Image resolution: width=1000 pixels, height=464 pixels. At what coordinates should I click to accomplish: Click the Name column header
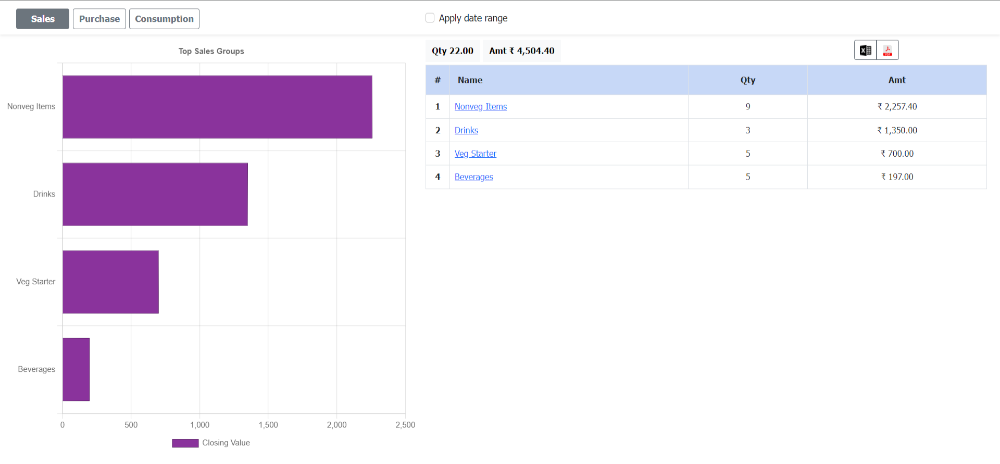pyautogui.click(x=470, y=80)
